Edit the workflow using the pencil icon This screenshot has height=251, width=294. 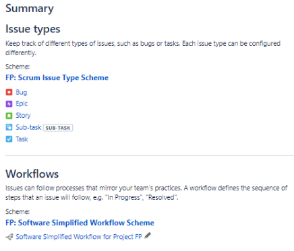point(148,236)
